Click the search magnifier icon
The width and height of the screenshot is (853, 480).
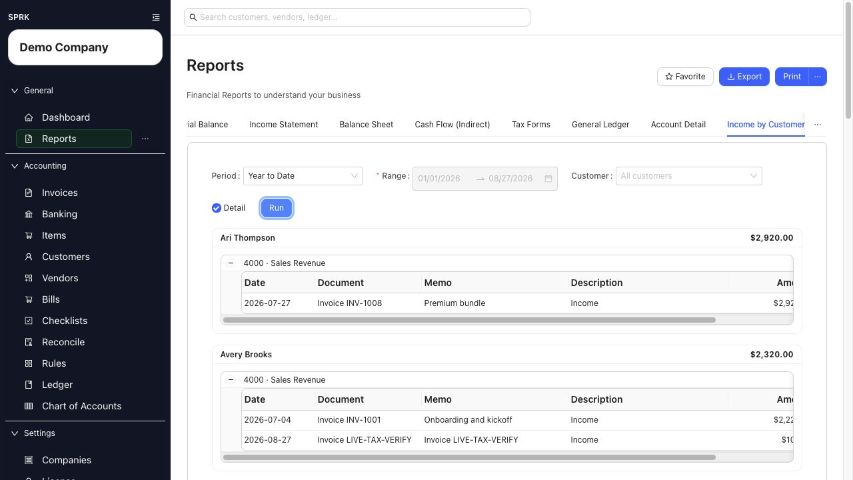pyautogui.click(x=193, y=17)
